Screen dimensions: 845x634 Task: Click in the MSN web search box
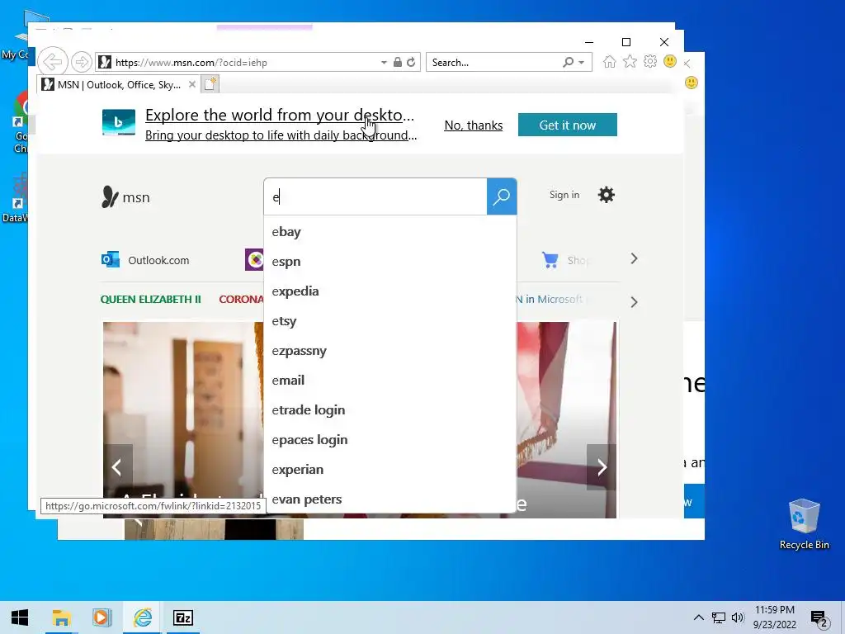coord(375,196)
